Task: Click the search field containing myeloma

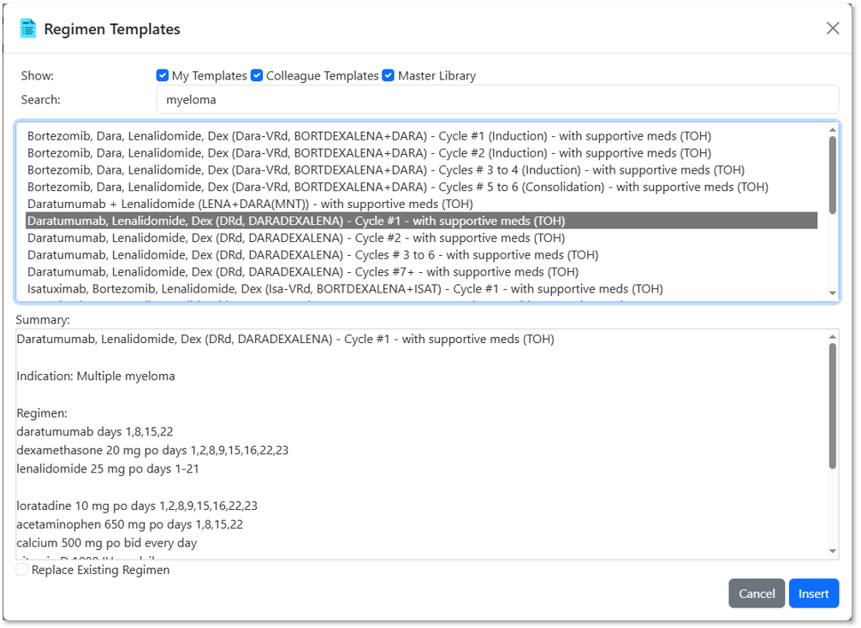Action: pyautogui.click(x=497, y=99)
